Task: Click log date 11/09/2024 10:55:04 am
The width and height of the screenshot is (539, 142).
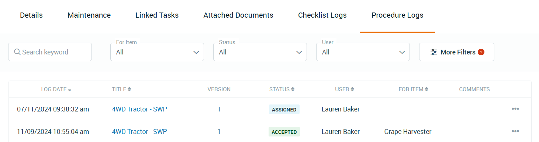Action: (53, 131)
